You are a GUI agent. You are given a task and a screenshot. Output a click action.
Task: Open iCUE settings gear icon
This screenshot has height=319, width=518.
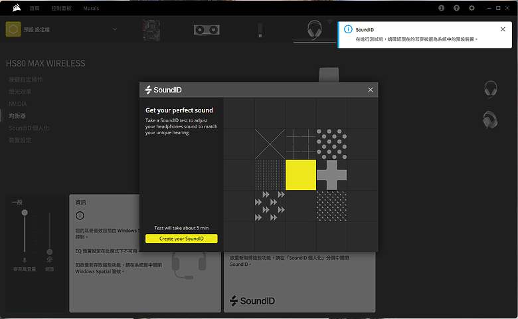pyautogui.click(x=472, y=8)
